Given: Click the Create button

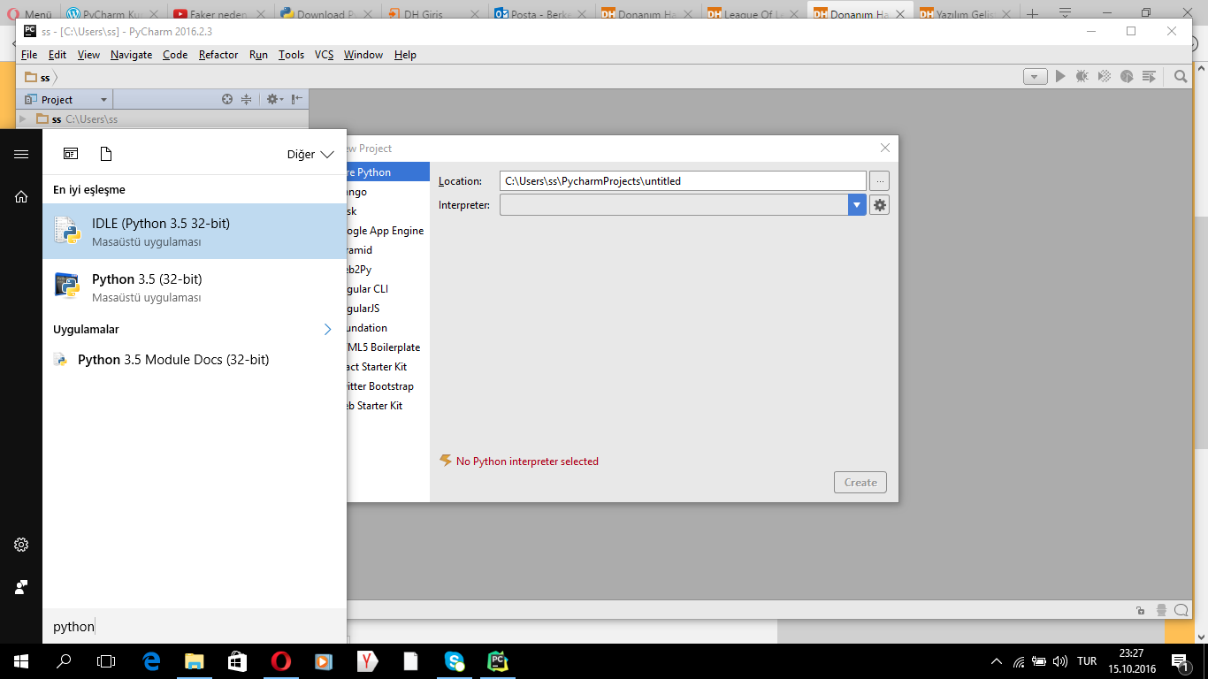Looking at the screenshot, I should click(x=860, y=482).
